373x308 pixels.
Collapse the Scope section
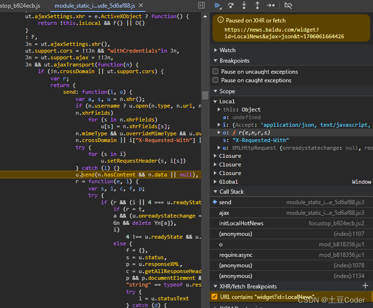215,91
